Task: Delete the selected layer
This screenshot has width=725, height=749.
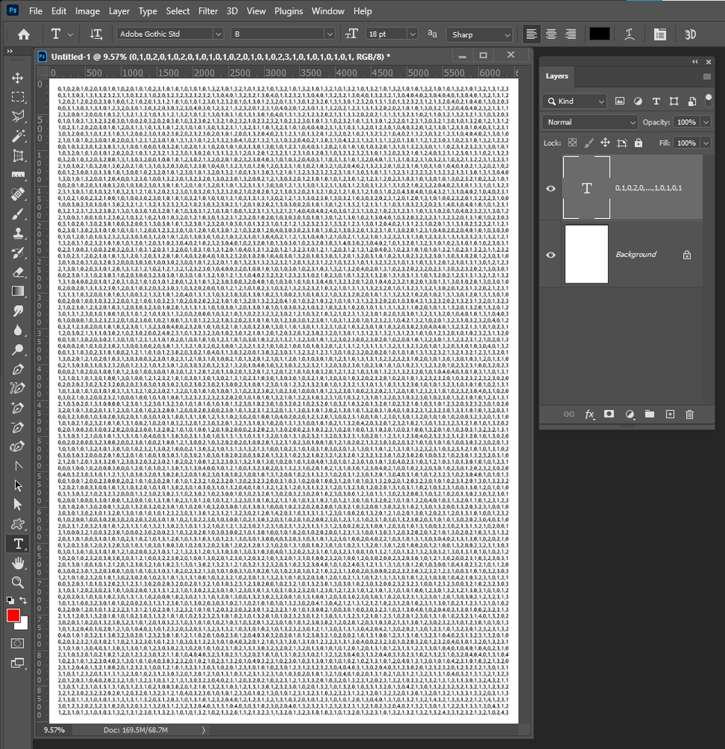Action: [690, 414]
